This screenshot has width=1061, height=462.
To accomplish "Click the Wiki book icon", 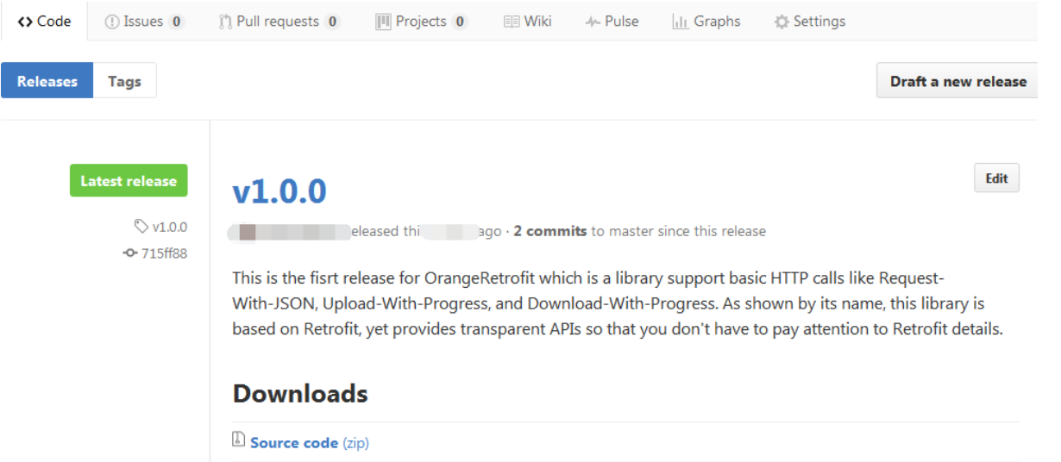I will 512,22.
